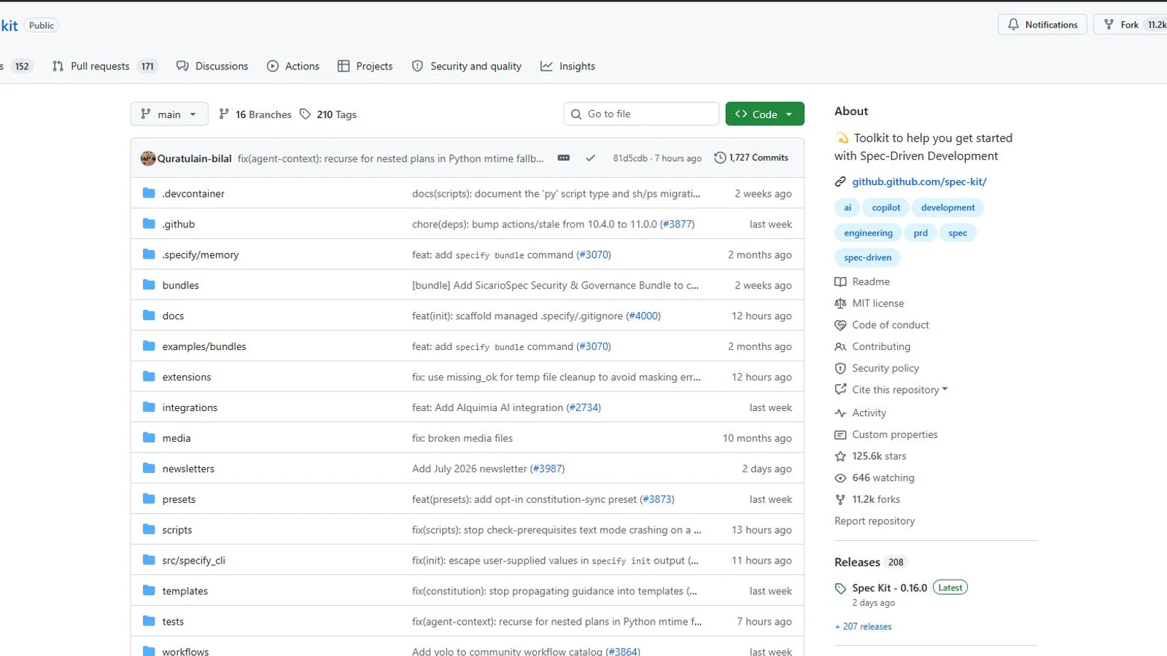The width and height of the screenshot is (1167, 656).
Task: Click the folder icon next to newsletters
Action: [x=149, y=469]
